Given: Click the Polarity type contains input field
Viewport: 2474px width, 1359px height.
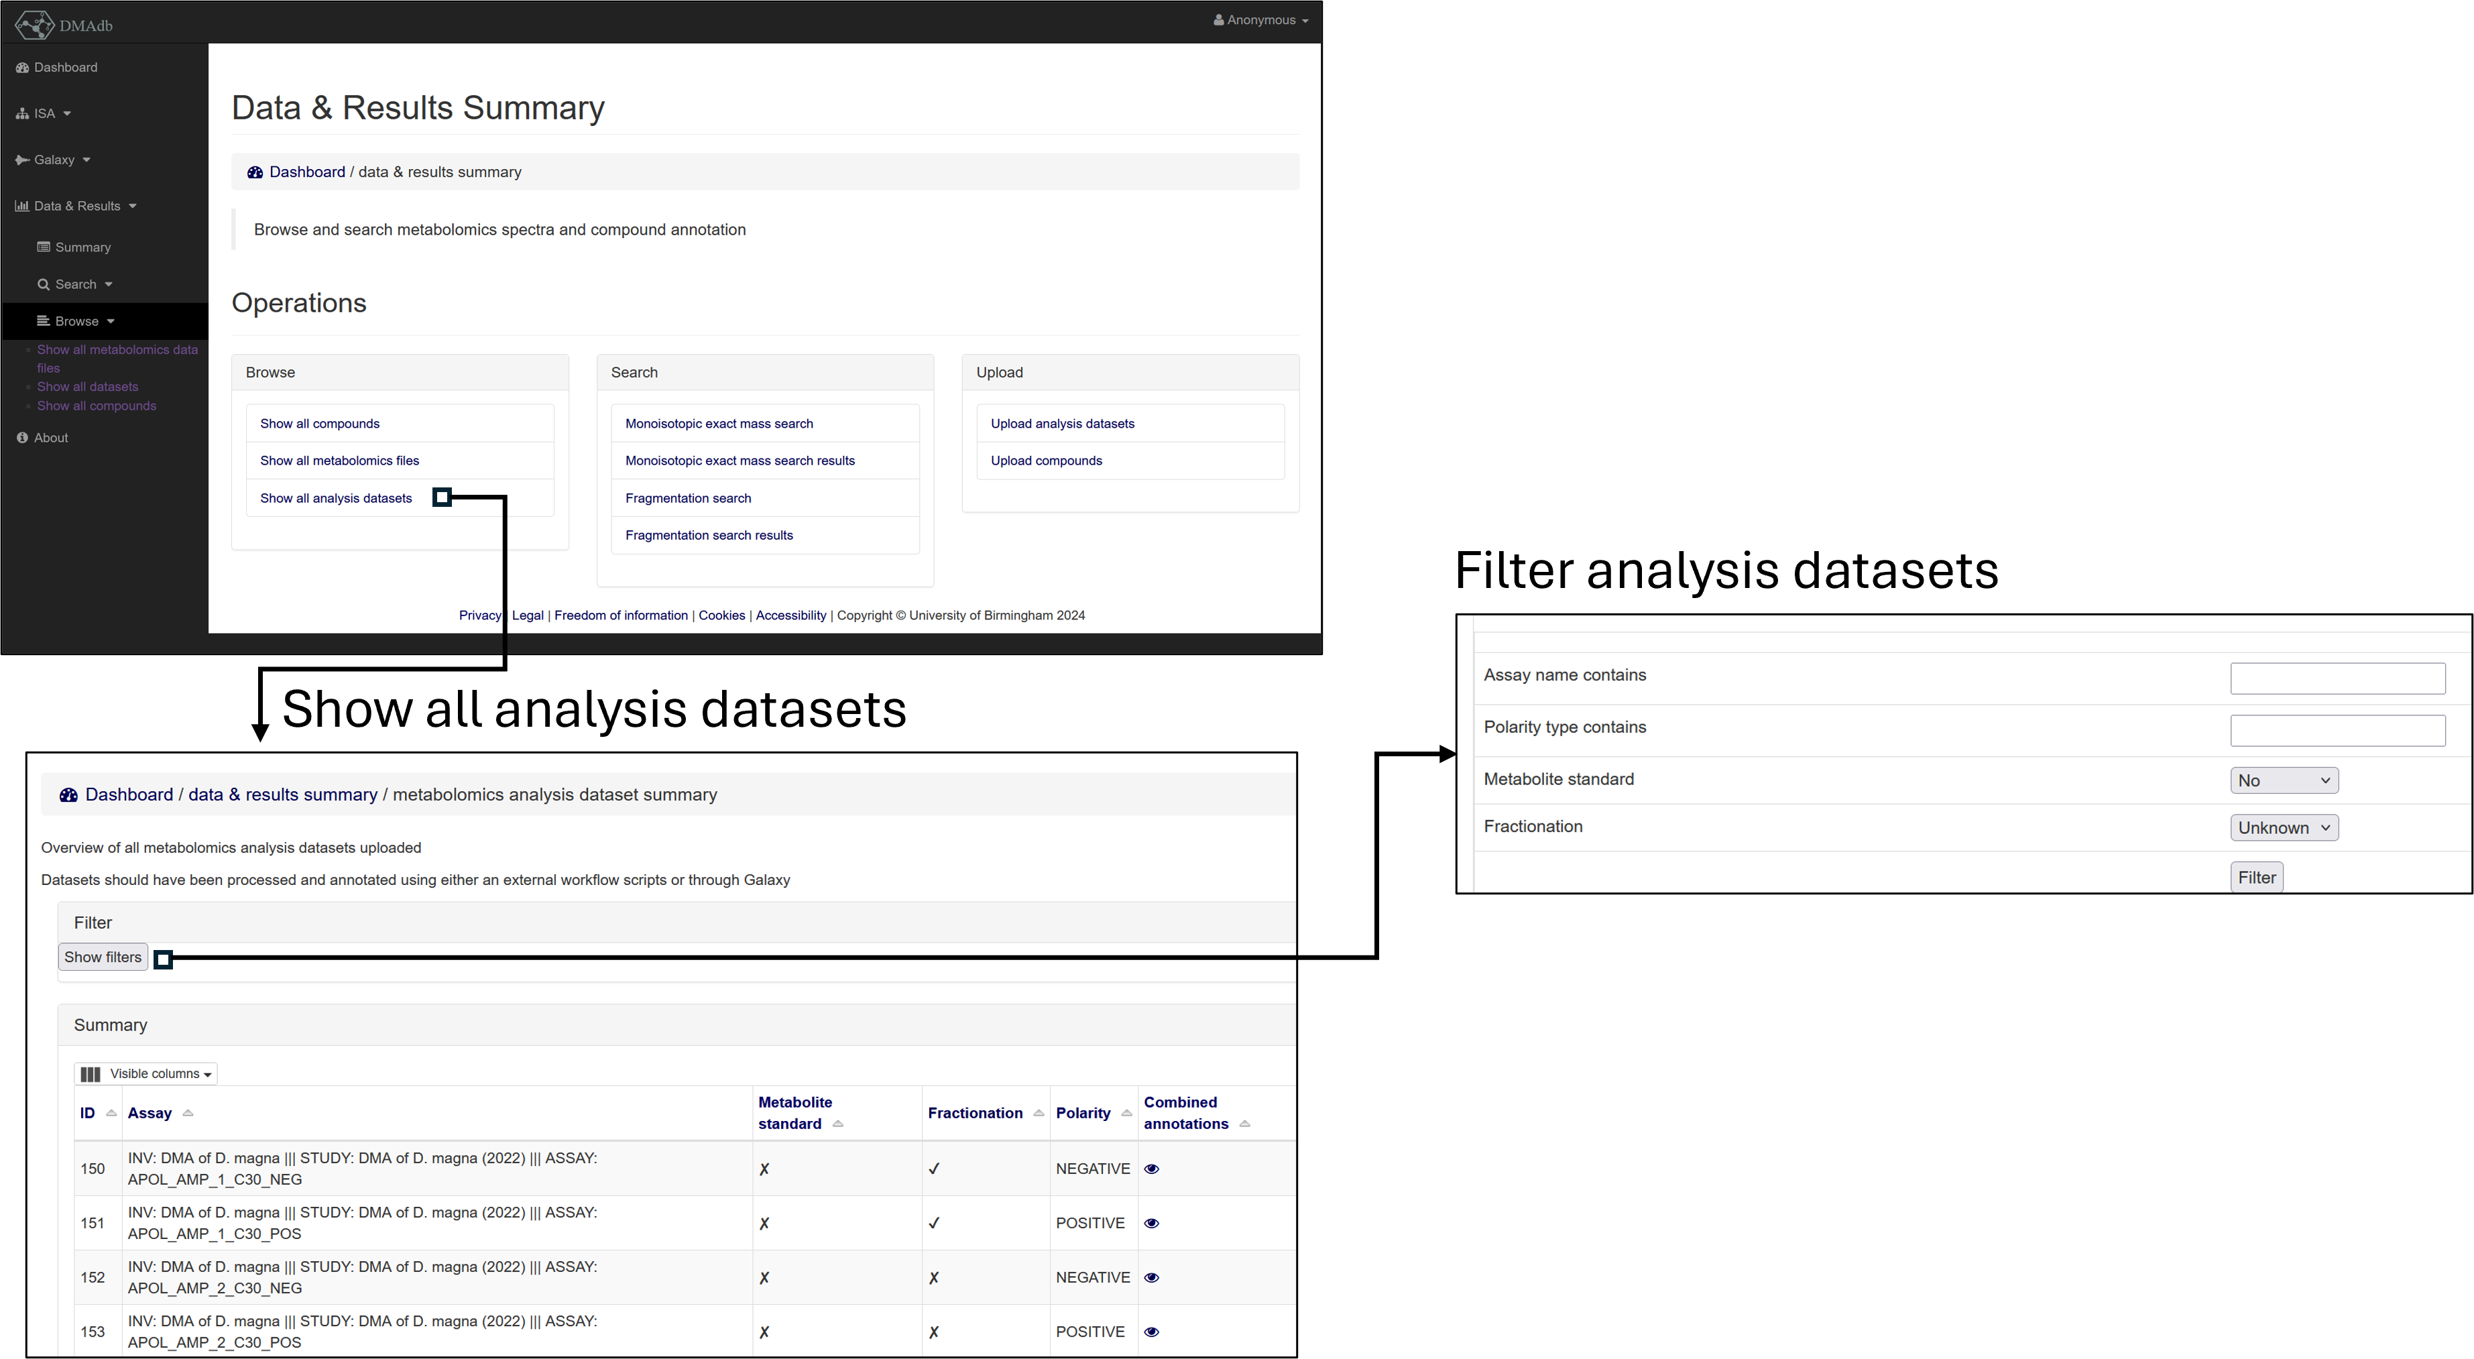Looking at the screenshot, I should tap(2337, 730).
